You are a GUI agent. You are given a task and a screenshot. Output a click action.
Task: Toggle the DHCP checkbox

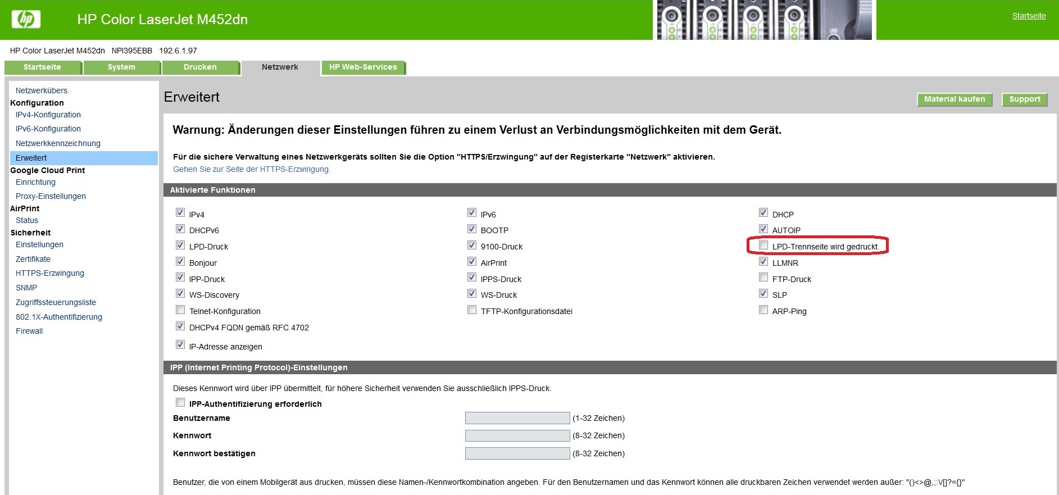[x=763, y=212]
